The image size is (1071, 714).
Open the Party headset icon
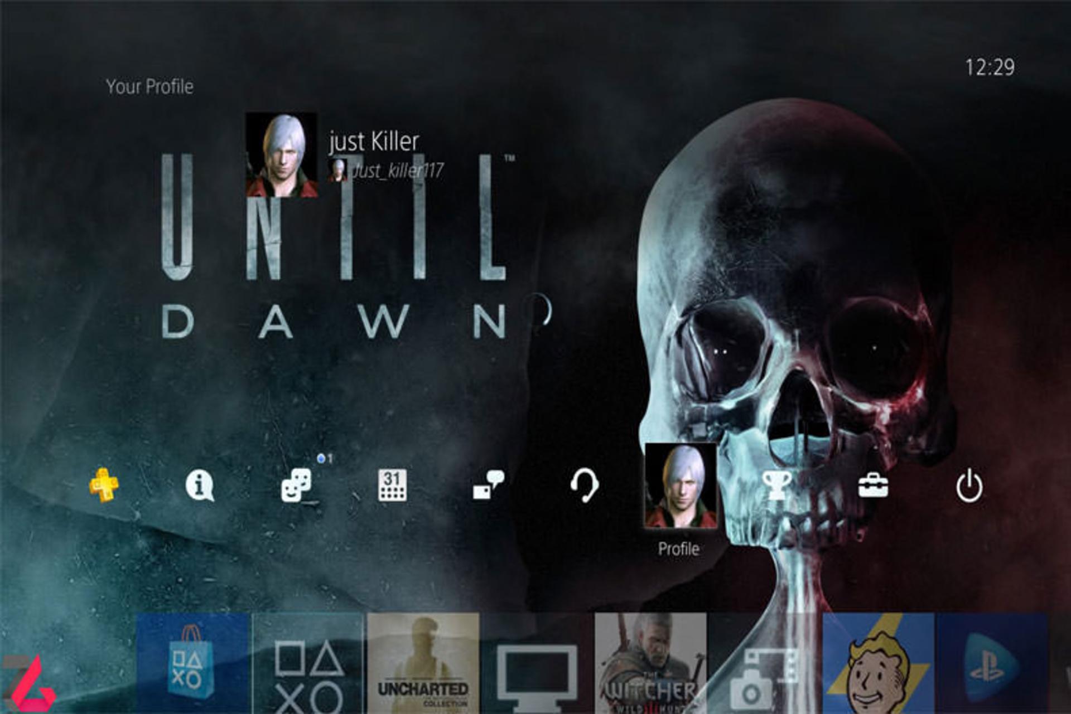[584, 485]
